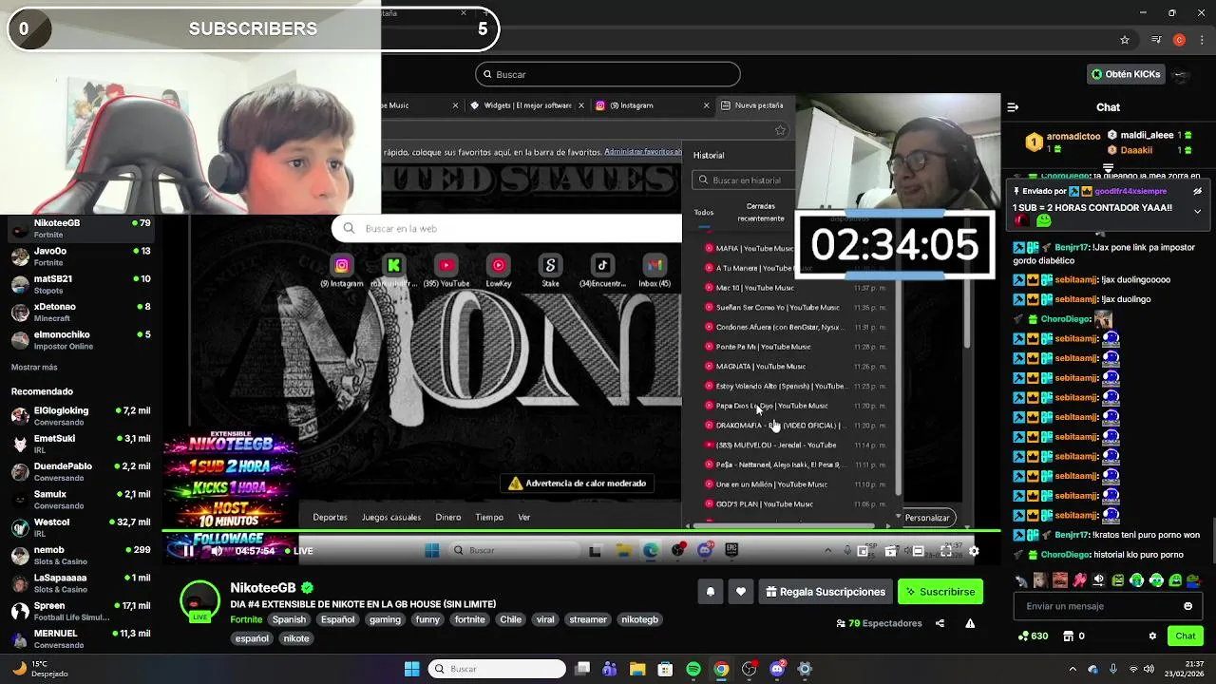Image resolution: width=1216 pixels, height=684 pixels.
Task: Open File Explorer from the taskbar
Action: 637,669
